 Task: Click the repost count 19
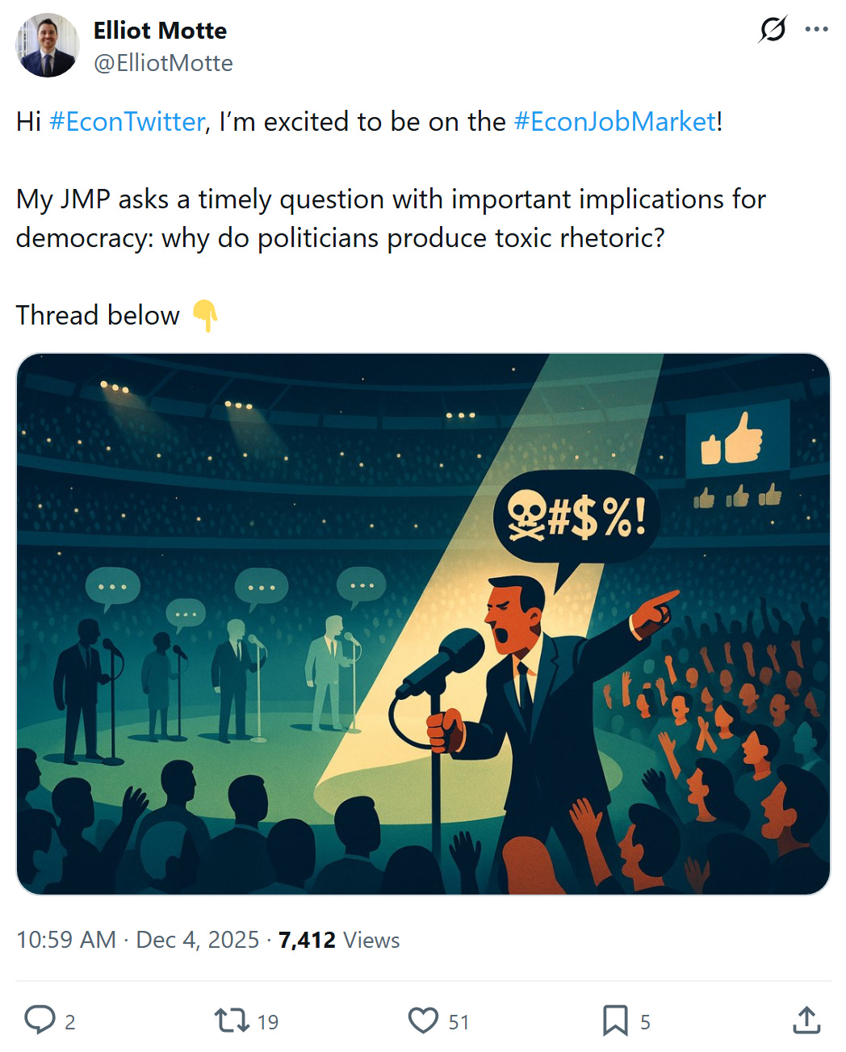[268, 1022]
